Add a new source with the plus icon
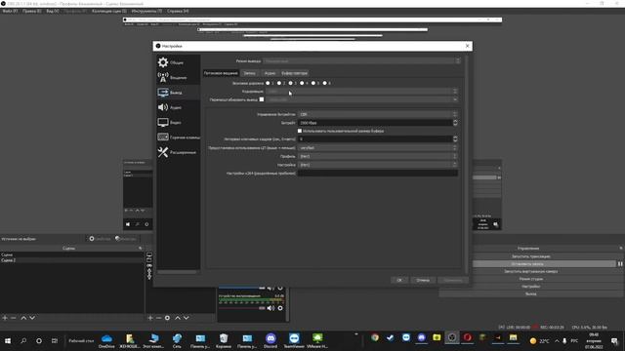The height and width of the screenshot is (351, 625). [x=150, y=318]
